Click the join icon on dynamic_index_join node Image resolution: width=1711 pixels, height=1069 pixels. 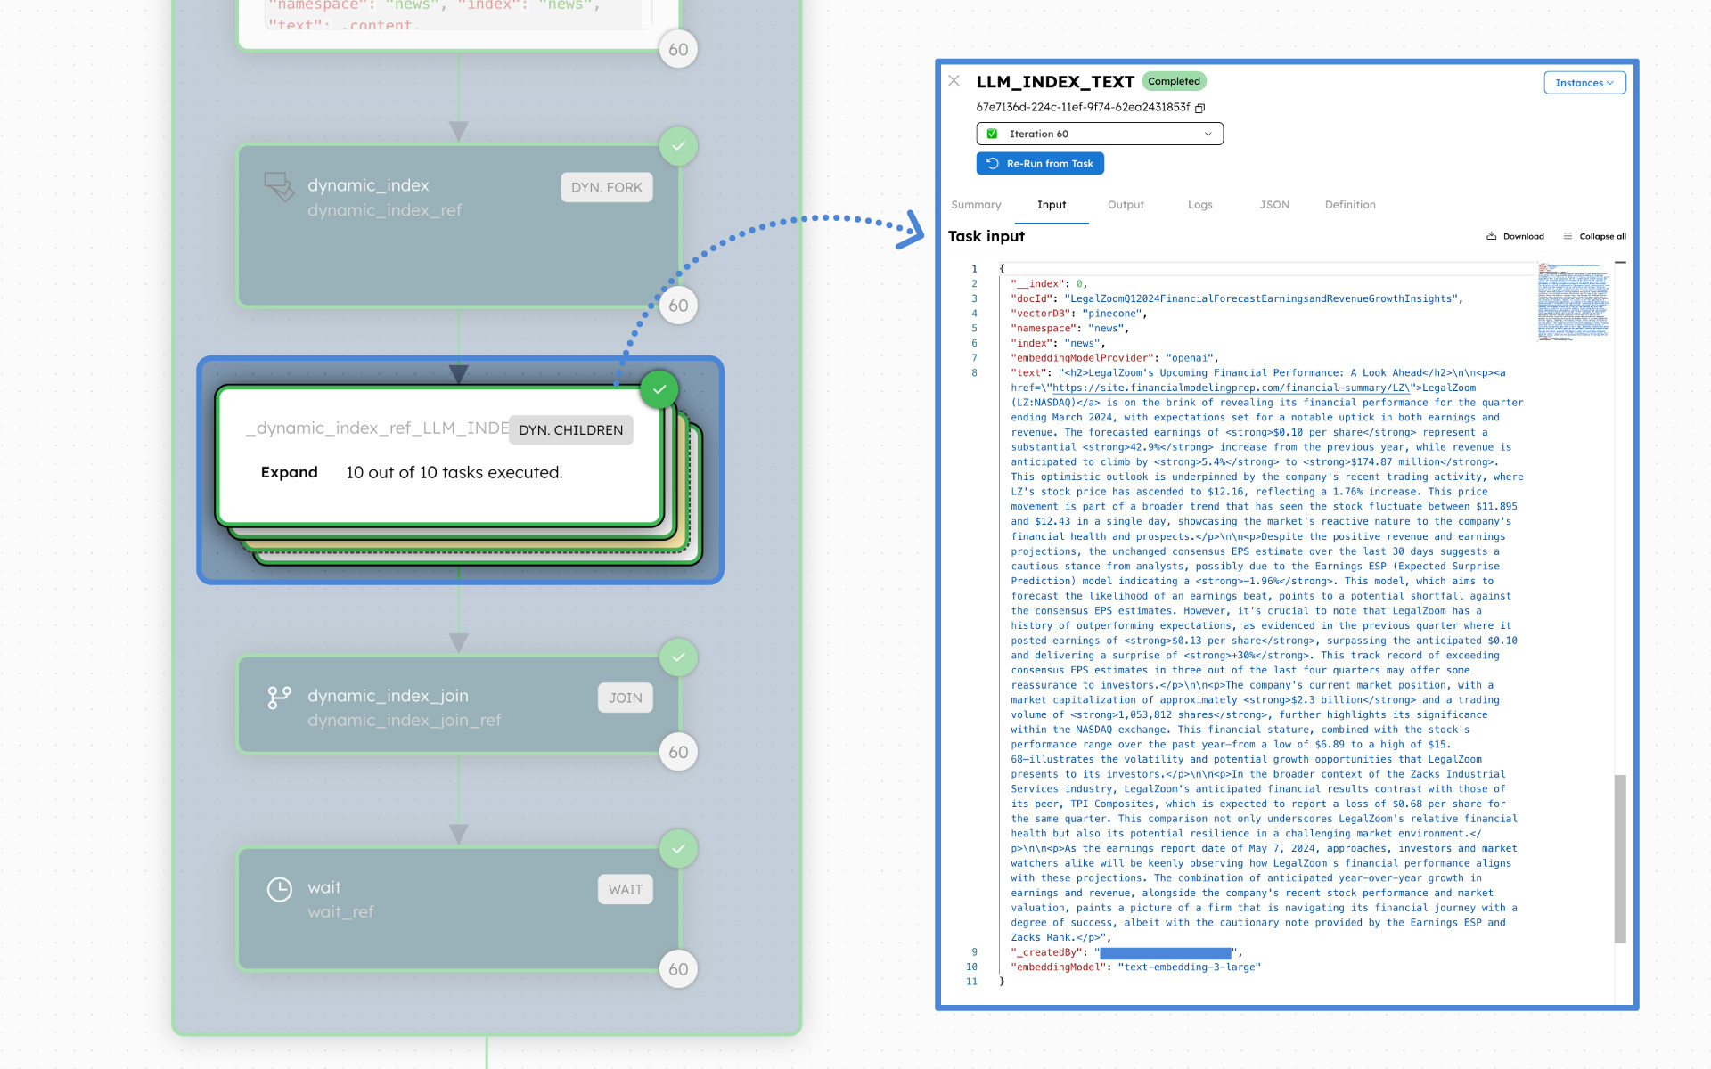coord(280,697)
